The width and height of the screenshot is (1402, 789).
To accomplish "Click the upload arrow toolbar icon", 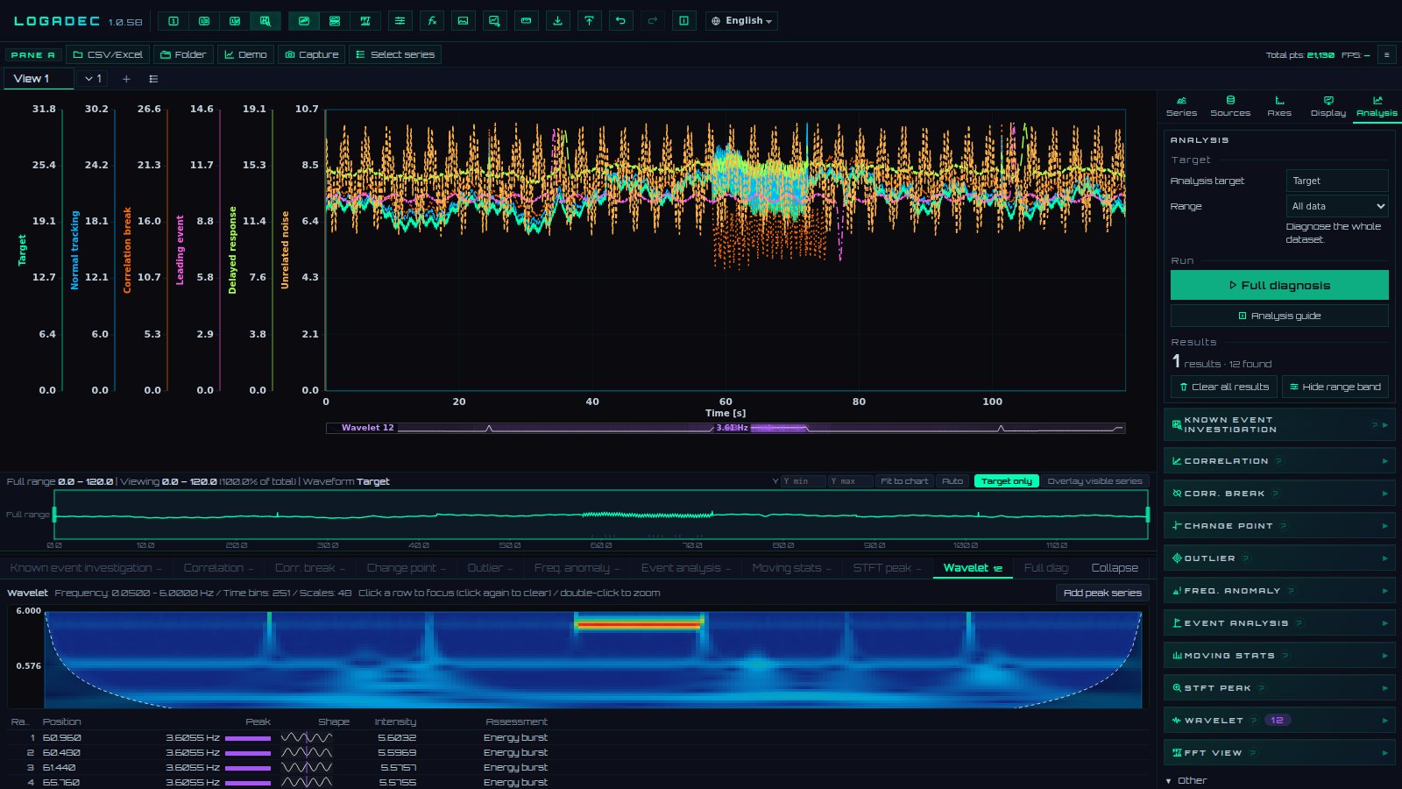I will [x=590, y=21].
